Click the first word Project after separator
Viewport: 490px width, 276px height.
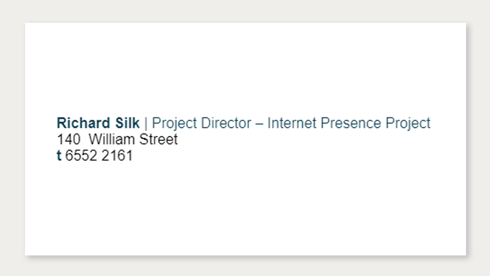[174, 124]
